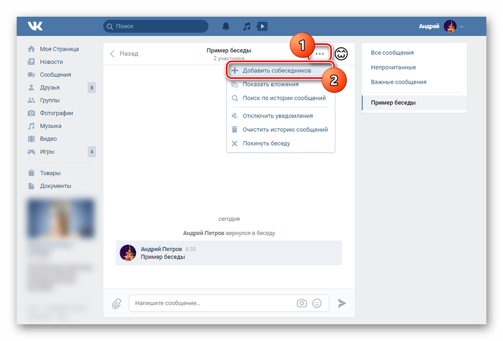This screenshot has width=503, height=341.
Task: Open Музыка section
Action: [x=51, y=126]
